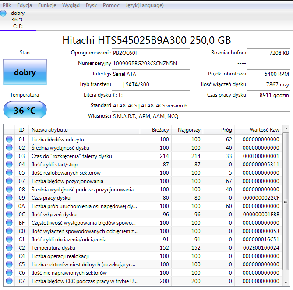Screen dimensions: 293x290
Task: Click the scrollbar up arrow
Action: coord(286,129)
